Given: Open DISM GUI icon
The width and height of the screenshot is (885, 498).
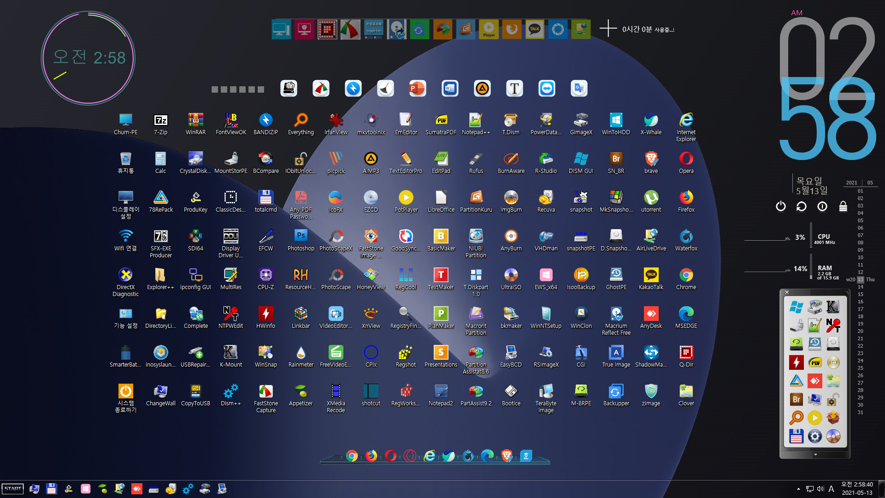Looking at the screenshot, I should click(x=581, y=162).
